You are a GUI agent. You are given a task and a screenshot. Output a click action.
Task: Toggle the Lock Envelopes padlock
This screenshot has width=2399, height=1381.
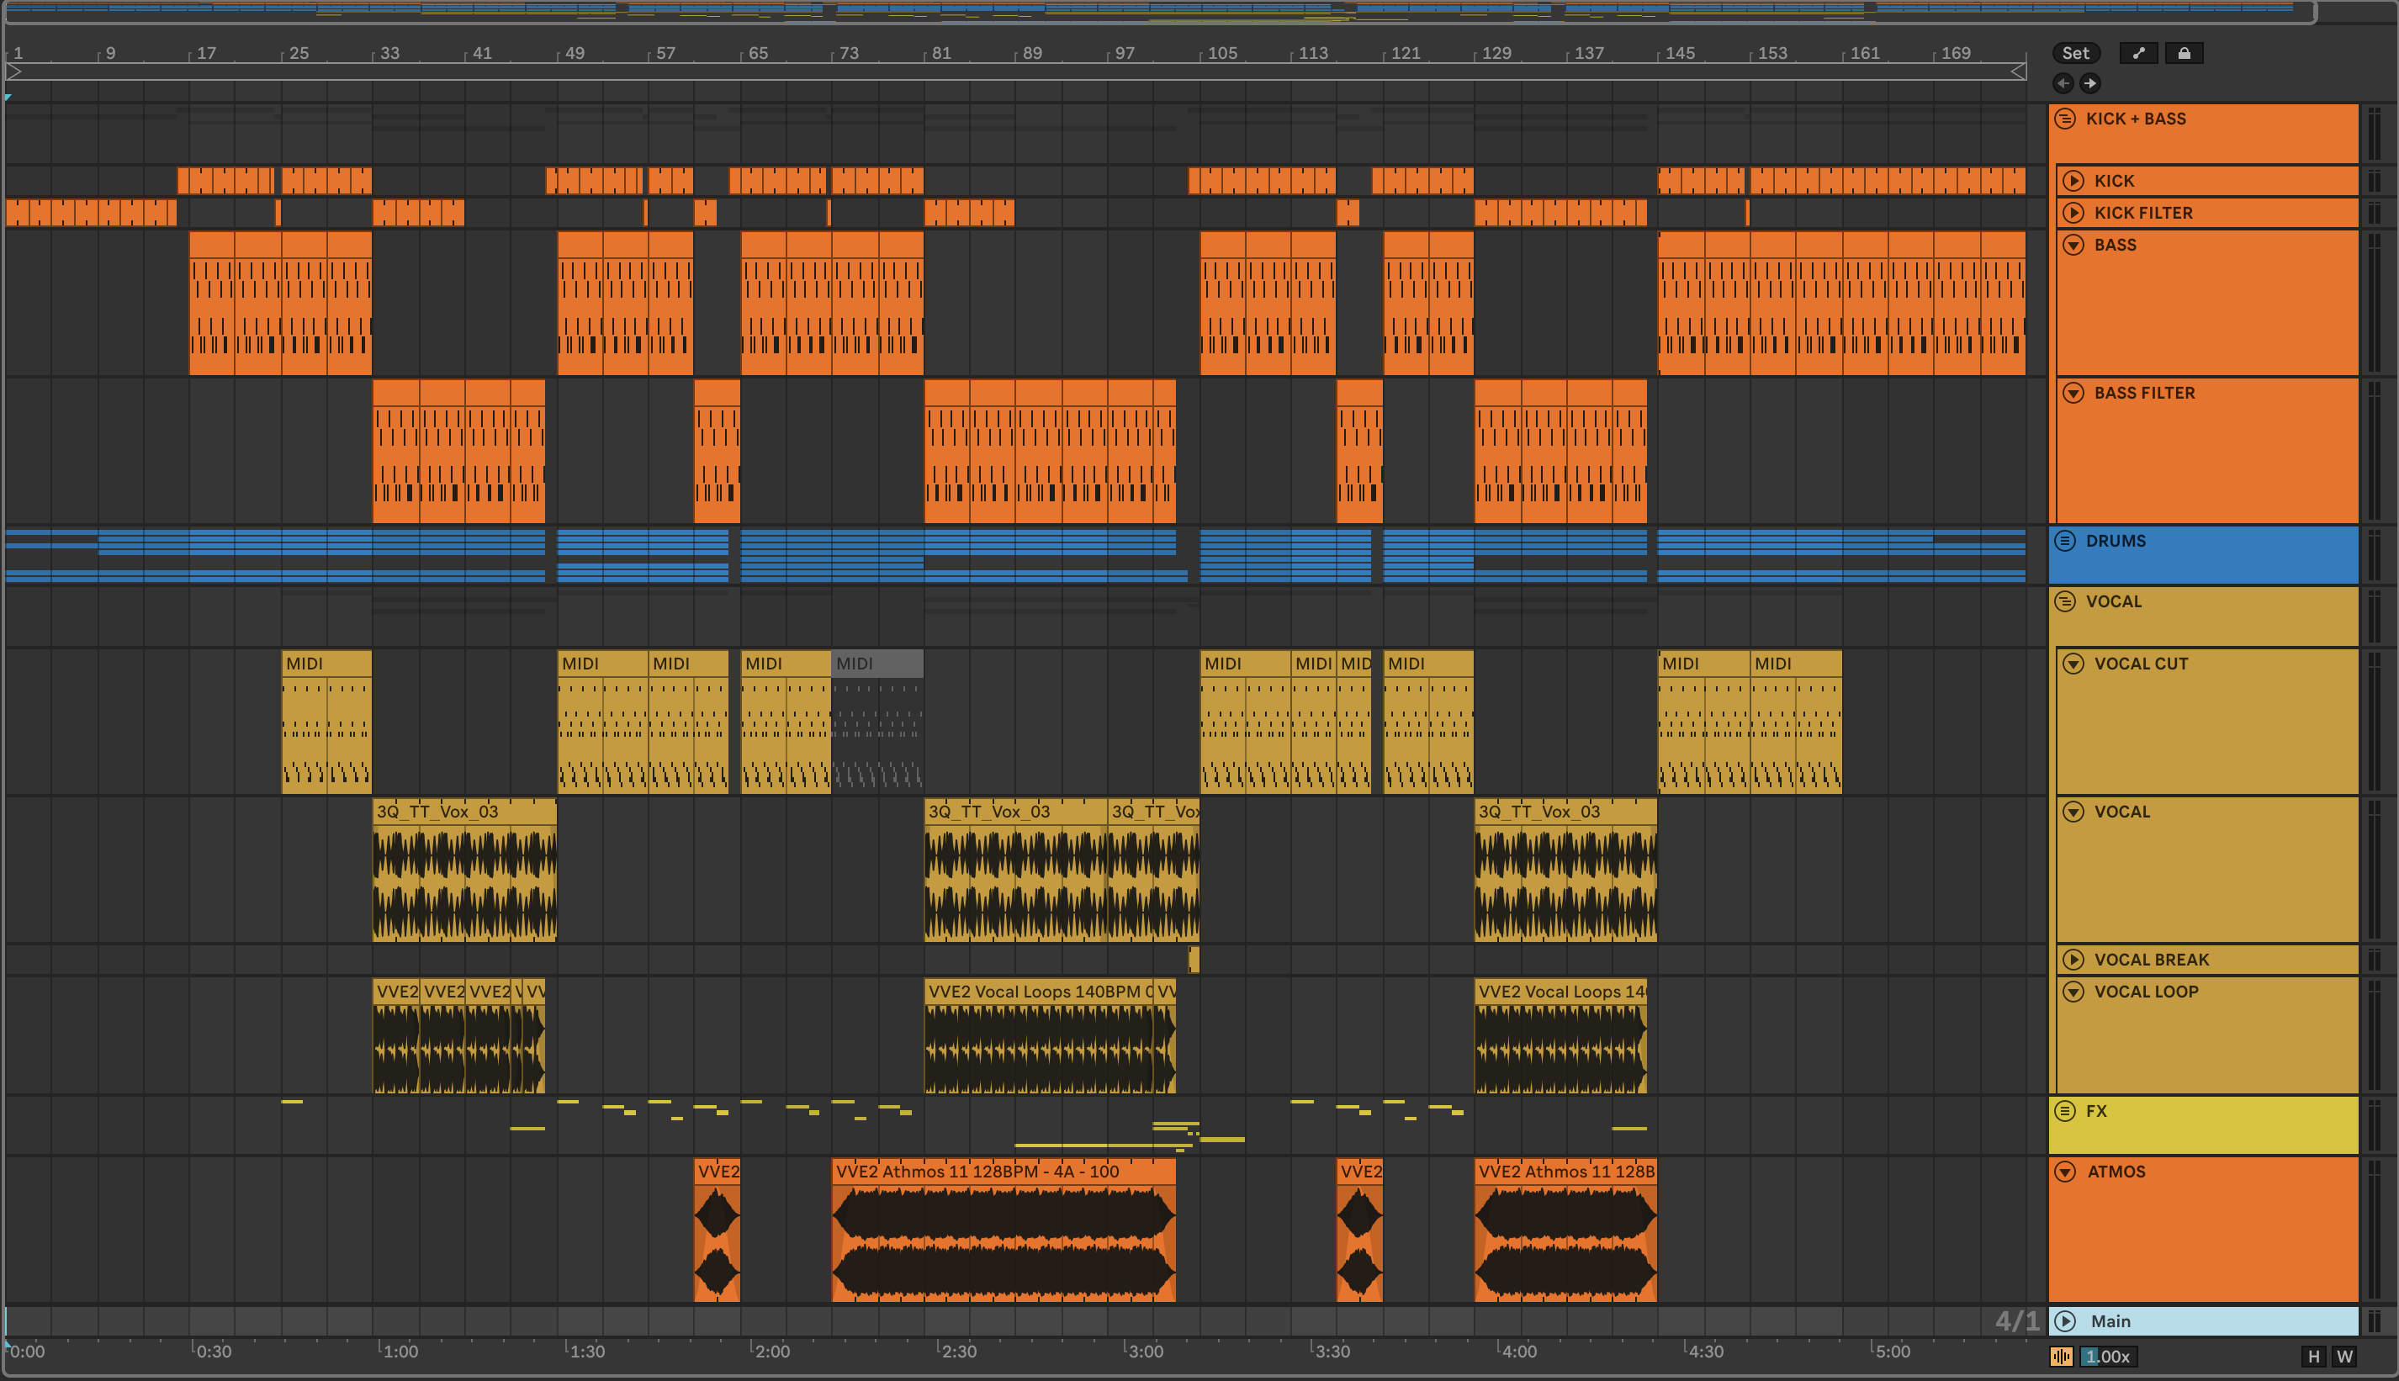tap(2184, 53)
